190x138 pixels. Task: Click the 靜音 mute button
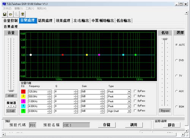pyautogui.click(x=172, y=125)
